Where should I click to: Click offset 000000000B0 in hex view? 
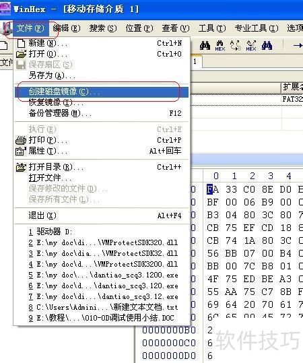169,330
